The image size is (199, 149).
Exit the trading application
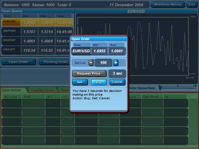click(x=192, y=5)
